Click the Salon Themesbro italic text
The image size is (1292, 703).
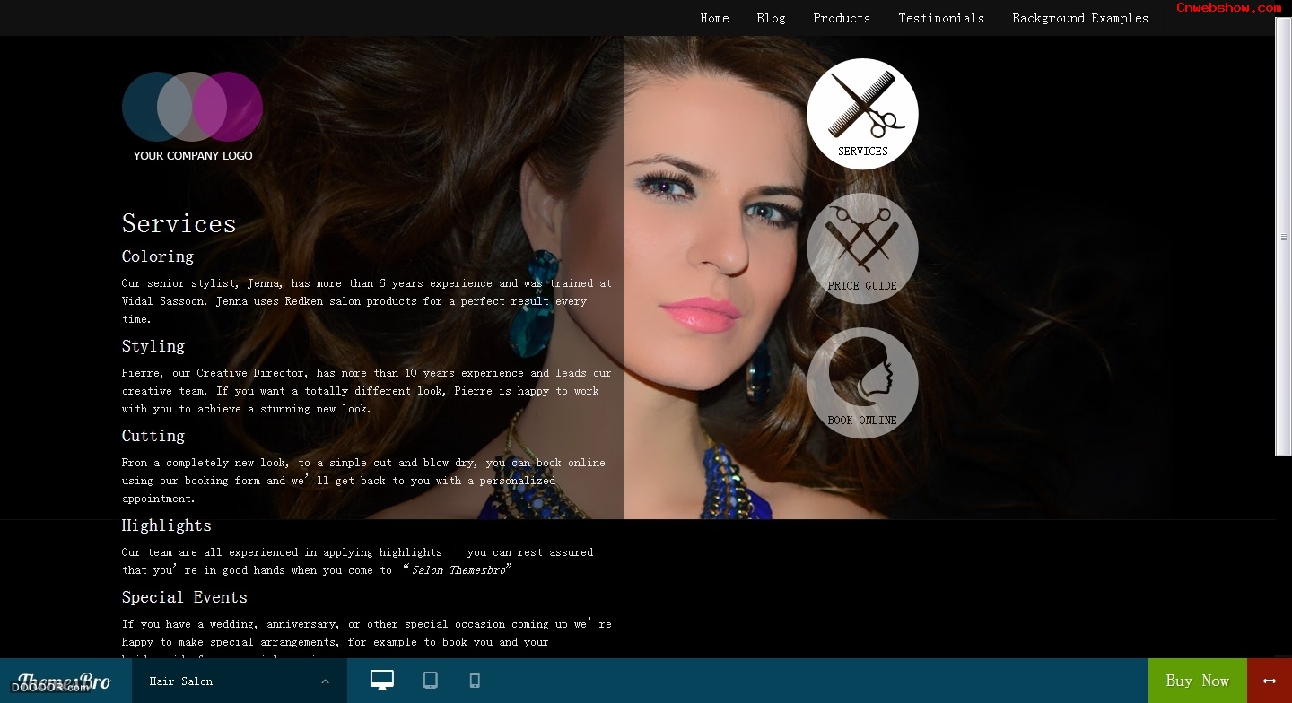(458, 570)
